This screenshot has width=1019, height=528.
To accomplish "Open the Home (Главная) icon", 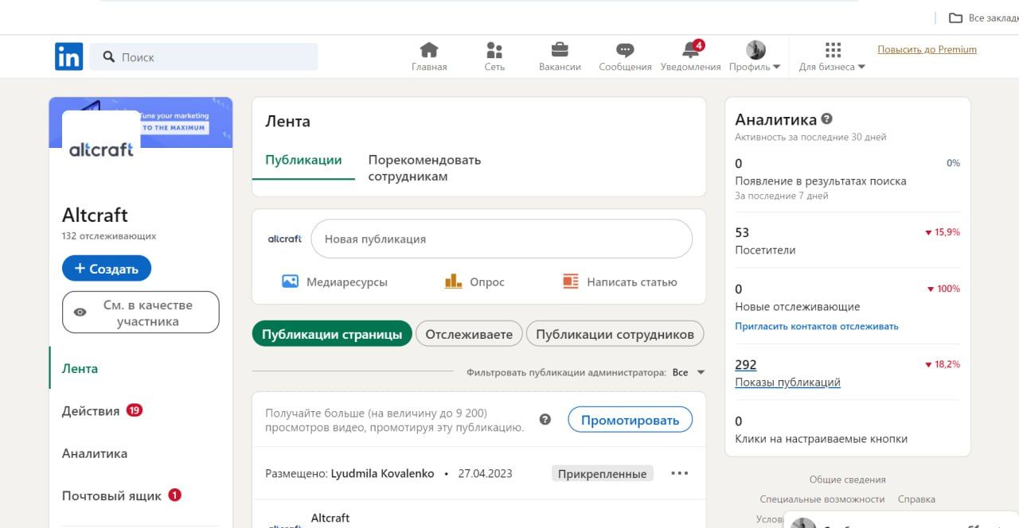I will tap(429, 51).
